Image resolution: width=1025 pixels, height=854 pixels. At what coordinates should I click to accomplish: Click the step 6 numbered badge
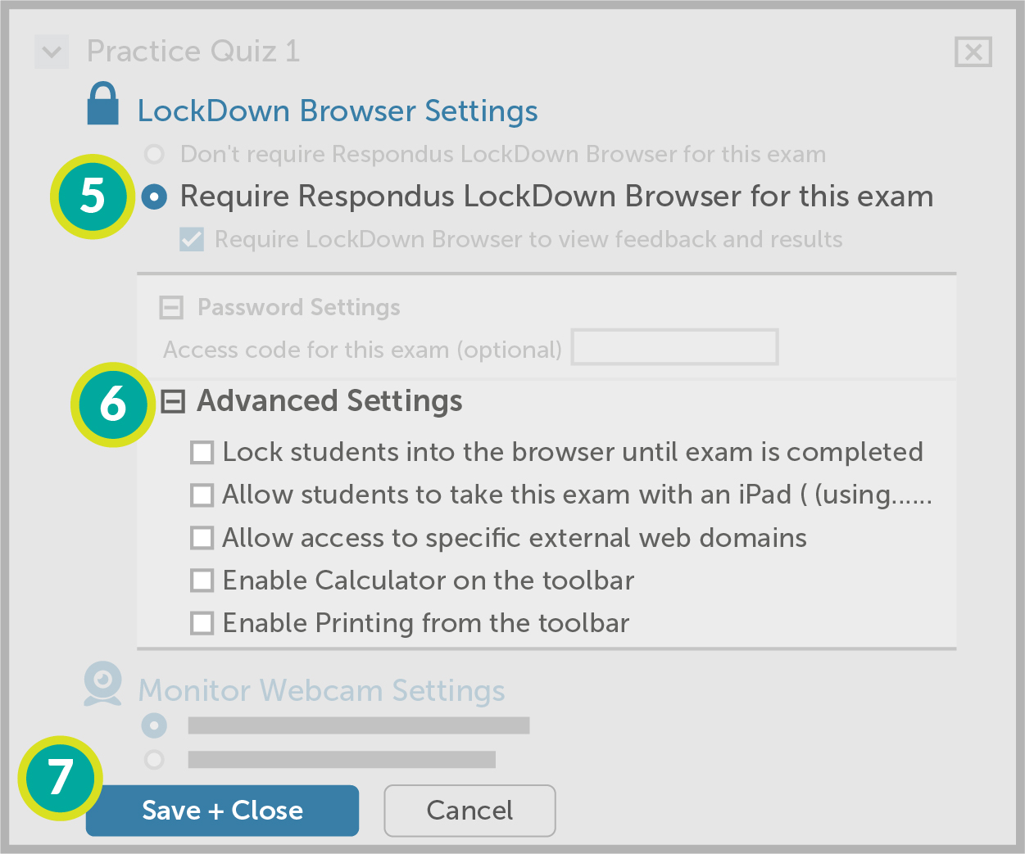click(x=112, y=404)
